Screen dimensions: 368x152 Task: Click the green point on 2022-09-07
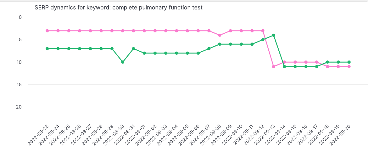pyautogui.click(x=209, y=49)
